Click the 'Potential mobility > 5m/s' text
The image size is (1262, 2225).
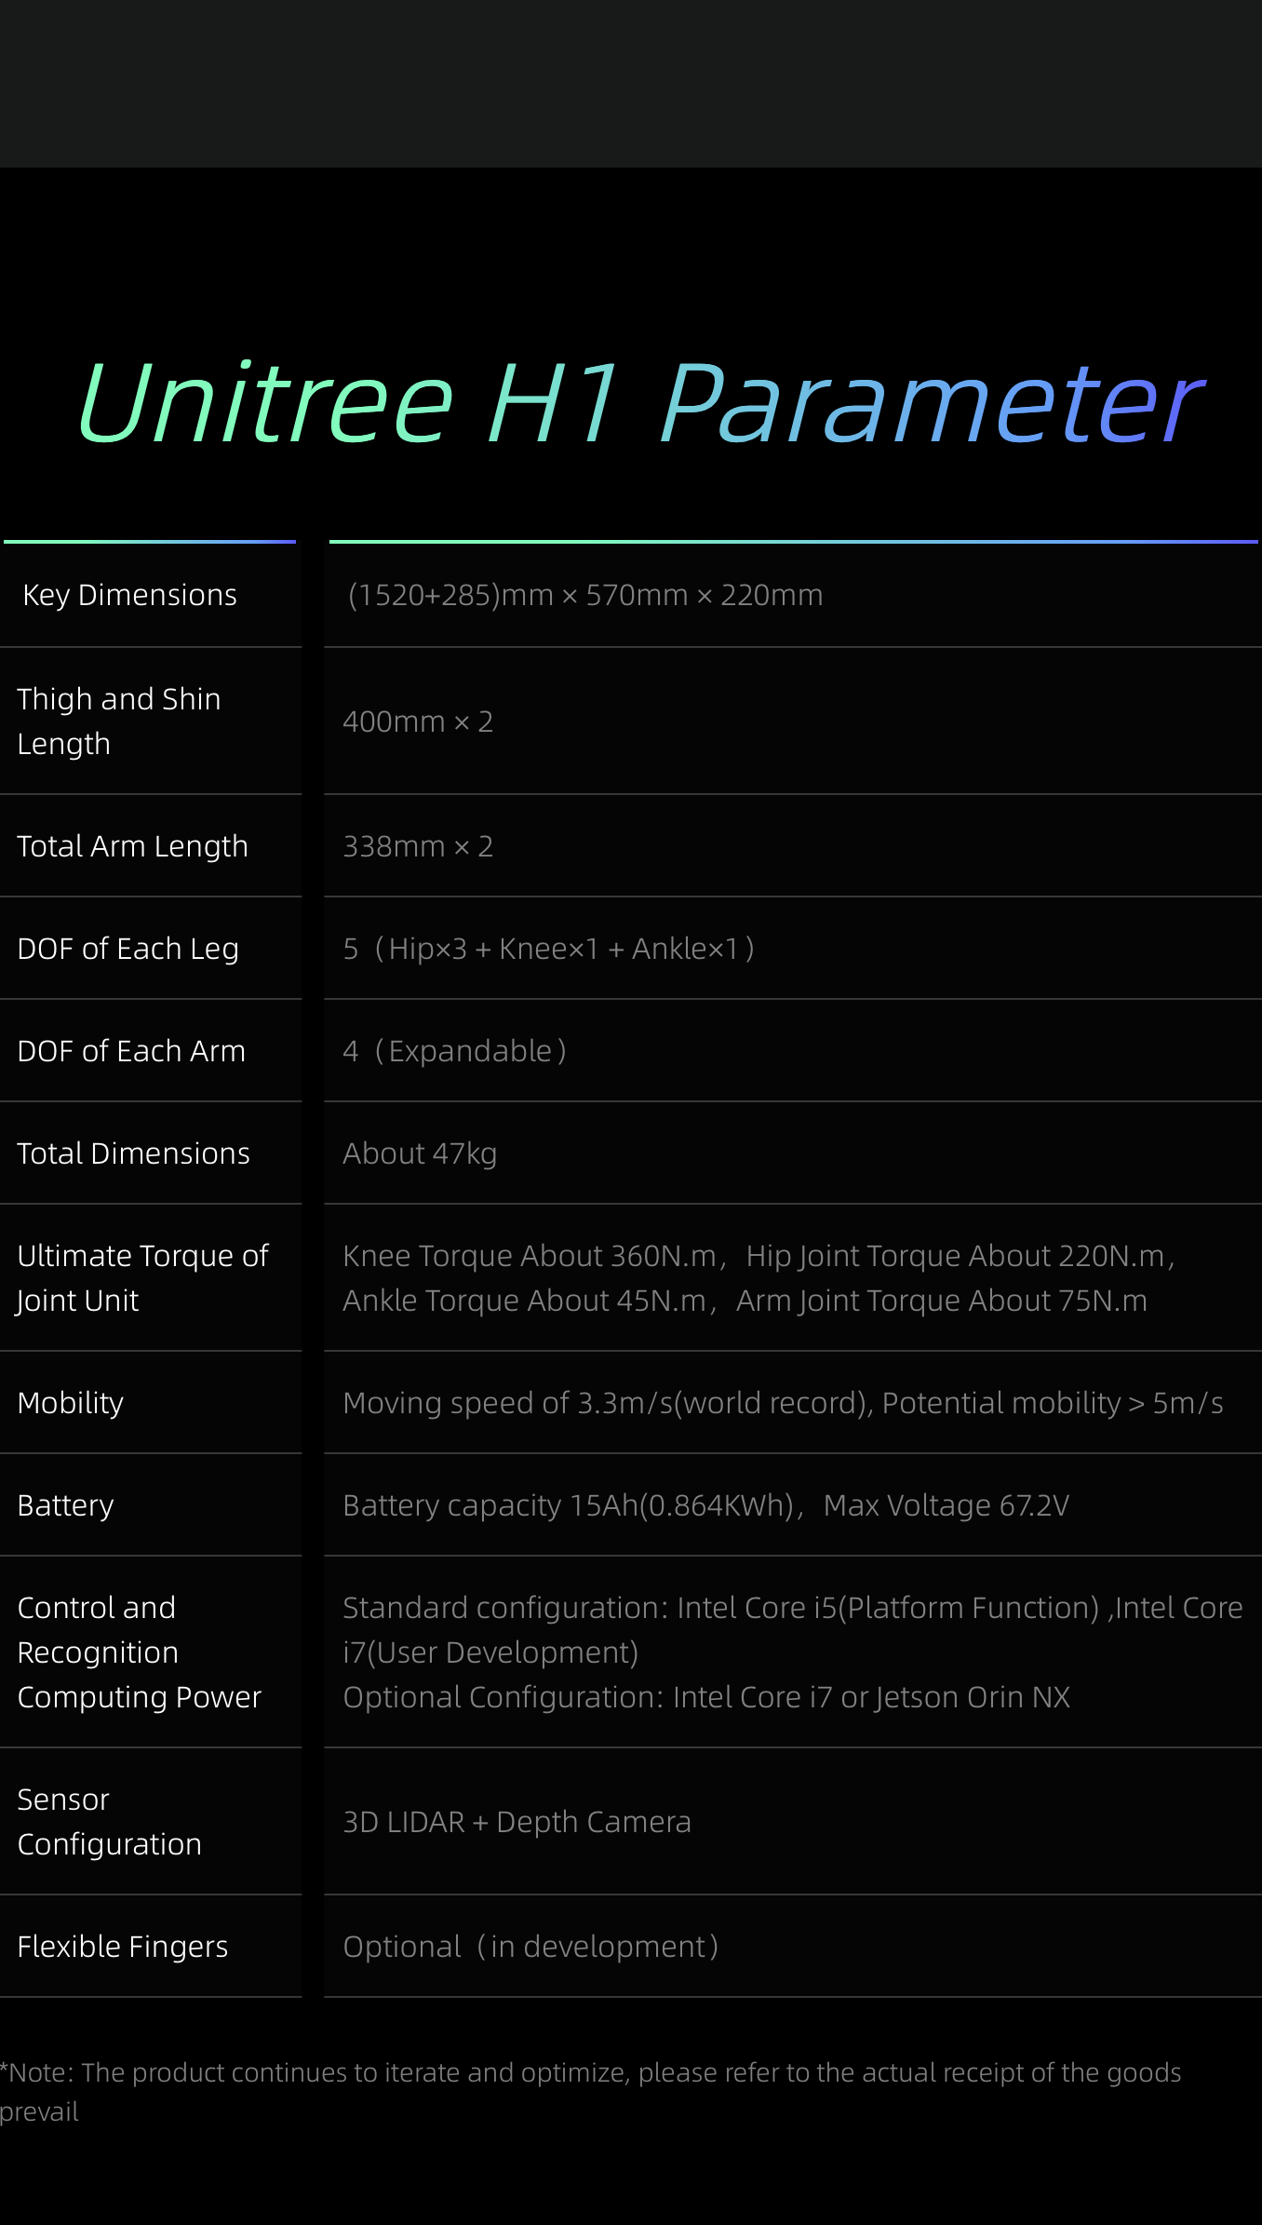(x=1053, y=1403)
